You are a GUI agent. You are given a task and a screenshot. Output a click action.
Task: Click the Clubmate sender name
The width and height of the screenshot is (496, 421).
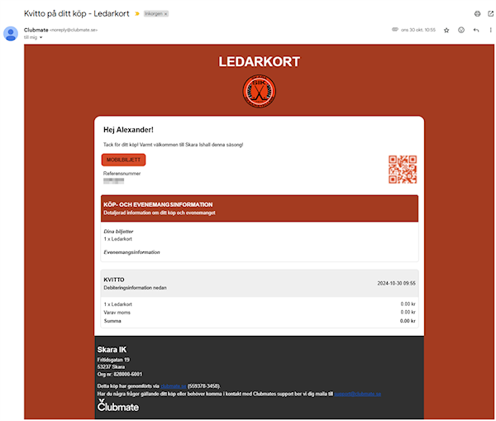click(x=36, y=30)
